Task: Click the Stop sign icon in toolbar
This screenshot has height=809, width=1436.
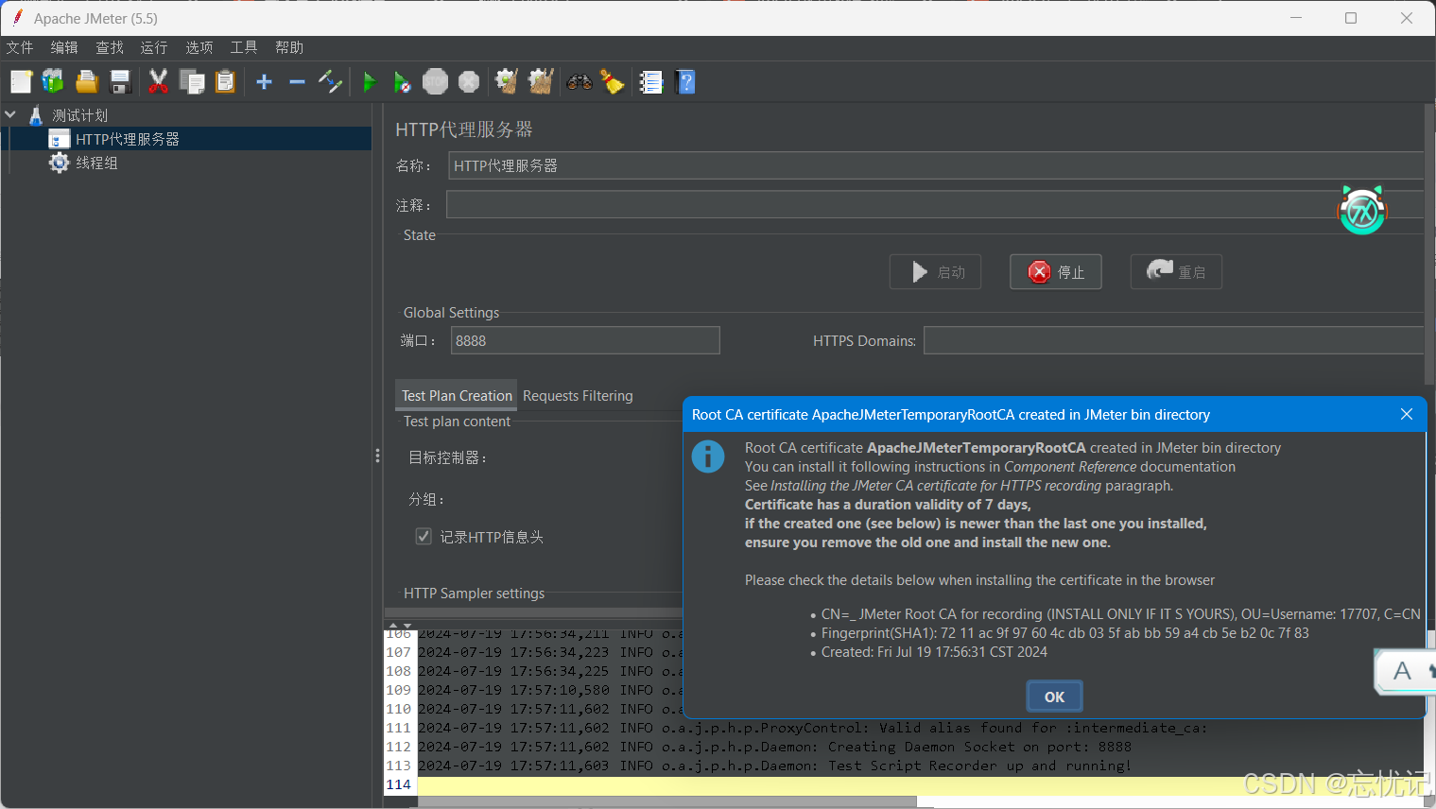Action: 435,82
